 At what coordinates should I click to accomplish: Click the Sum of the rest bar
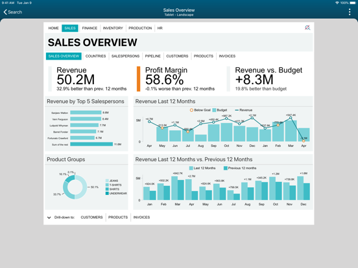91,144
